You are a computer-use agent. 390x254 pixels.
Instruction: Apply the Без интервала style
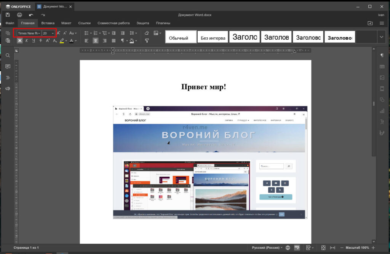213,37
